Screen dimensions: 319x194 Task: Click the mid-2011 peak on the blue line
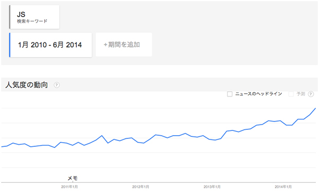coord(102,136)
